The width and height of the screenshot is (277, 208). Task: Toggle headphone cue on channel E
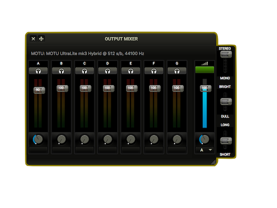(131, 71)
